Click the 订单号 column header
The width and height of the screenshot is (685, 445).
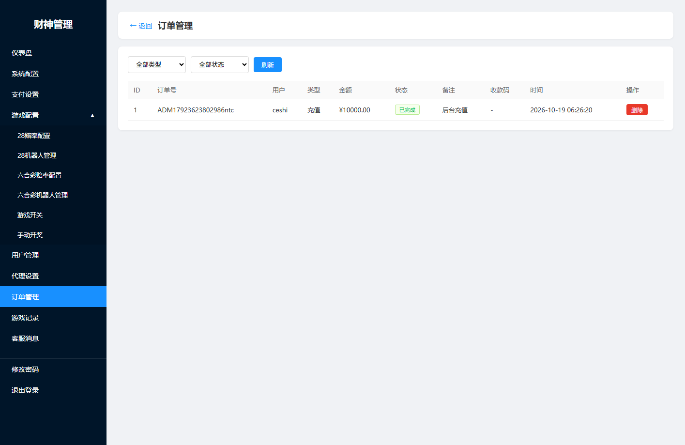[x=167, y=90]
